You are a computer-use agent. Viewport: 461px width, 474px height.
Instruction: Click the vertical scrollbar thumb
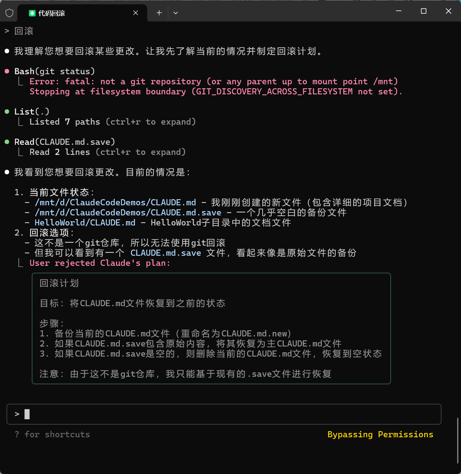click(x=458, y=440)
